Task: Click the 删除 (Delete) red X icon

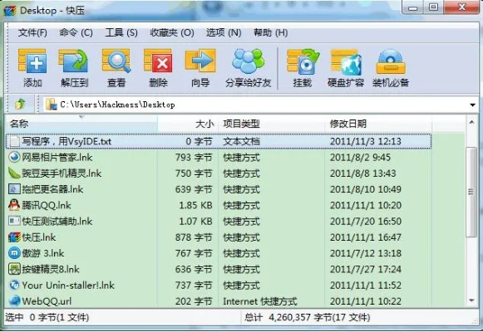Action: pyautogui.click(x=158, y=61)
